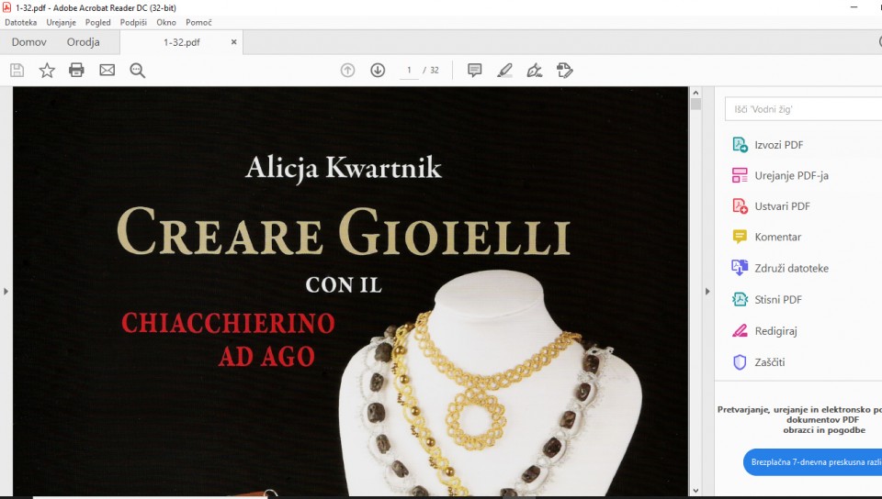Open the find text magnifier icon
The height and width of the screenshot is (499, 882).
[x=137, y=70]
